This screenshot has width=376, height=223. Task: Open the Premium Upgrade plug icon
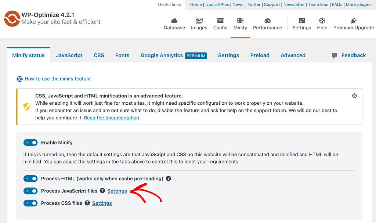coord(354,21)
